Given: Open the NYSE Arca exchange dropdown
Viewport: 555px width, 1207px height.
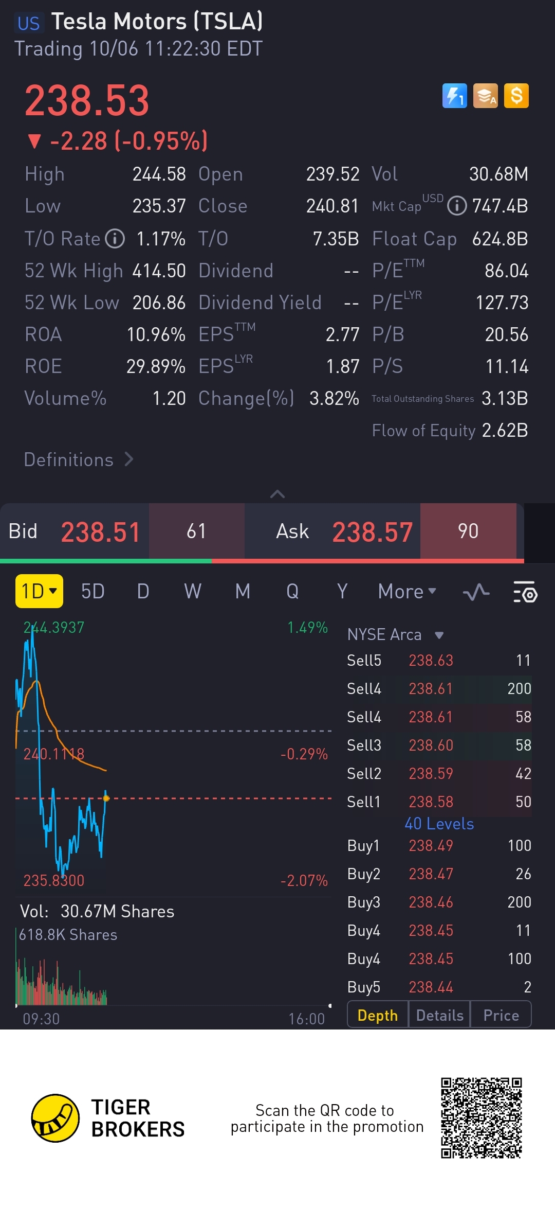Looking at the screenshot, I should tap(395, 634).
